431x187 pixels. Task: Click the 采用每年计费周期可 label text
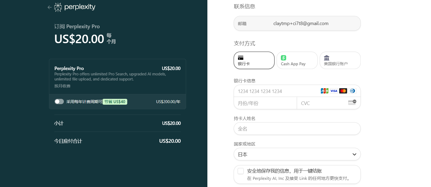click(84, 102)
